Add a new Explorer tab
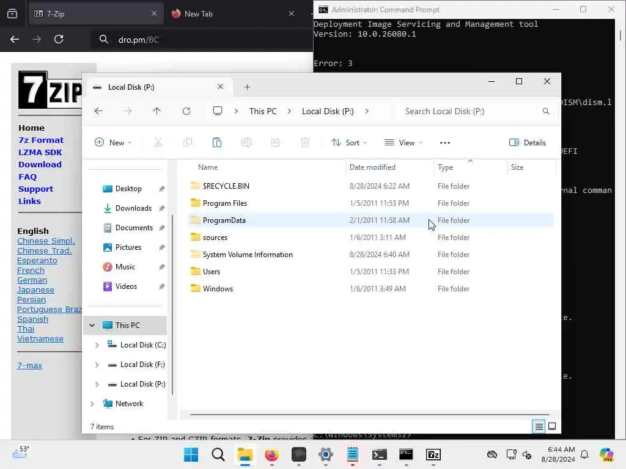 (x=247, y=87)
